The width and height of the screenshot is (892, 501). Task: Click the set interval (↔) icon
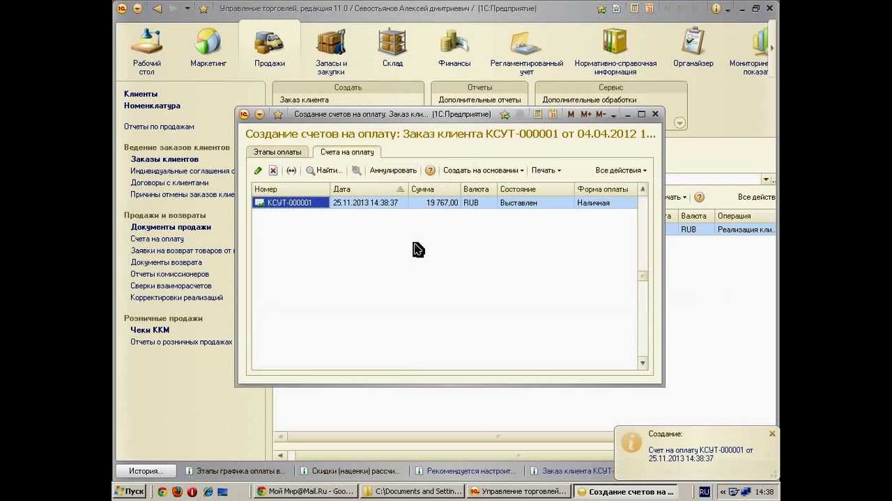[x=291, y=170]
